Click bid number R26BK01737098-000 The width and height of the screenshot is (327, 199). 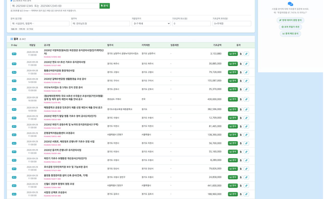(52, 57)
